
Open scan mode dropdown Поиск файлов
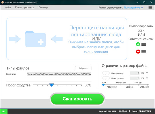(133, 8)
